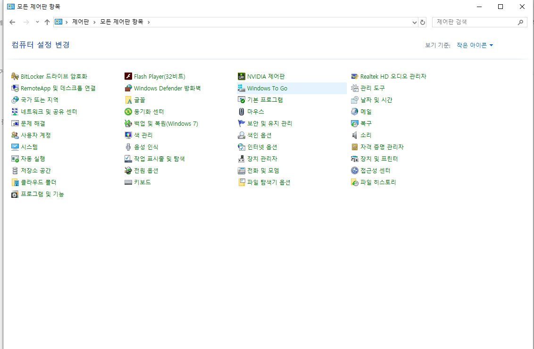The width and height of the screenshot is (534, 349).
Task: Open the 색 관리 monitor icon
Action: (128, 135)
